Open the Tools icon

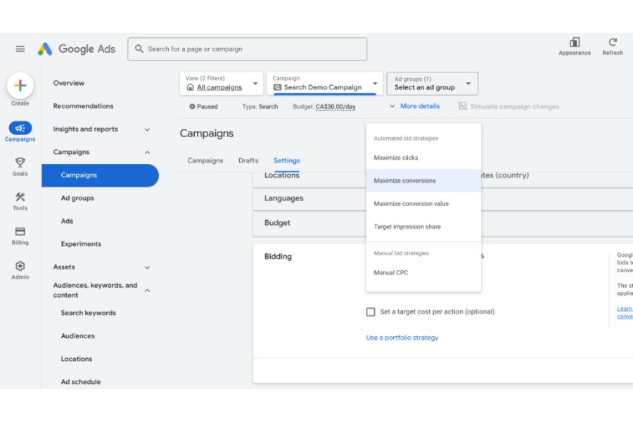(20, 197)
